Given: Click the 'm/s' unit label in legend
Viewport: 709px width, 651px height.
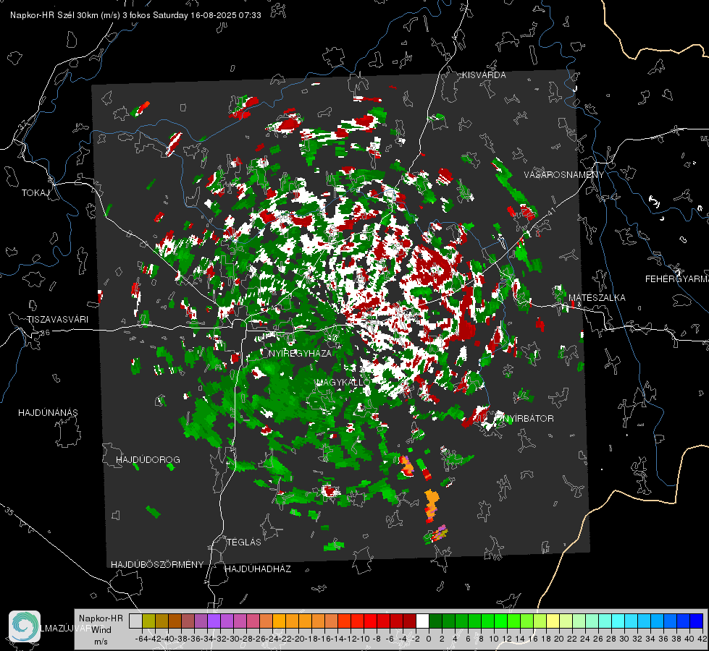Looking at the screenshot, I should click(x=101, y=642).
